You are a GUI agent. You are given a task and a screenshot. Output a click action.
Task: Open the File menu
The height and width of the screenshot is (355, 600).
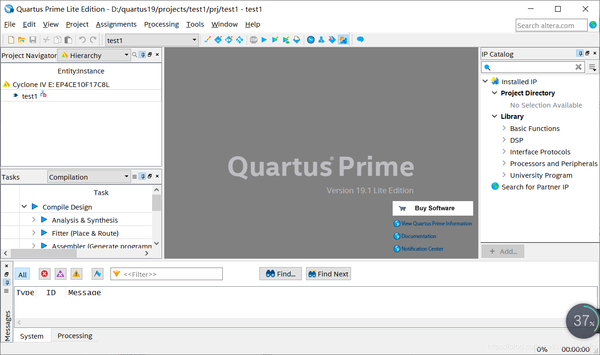[9, 24]
